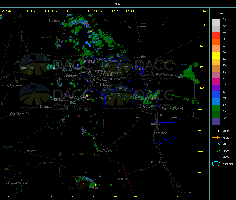Click the Bowen map label

[174, 117]
